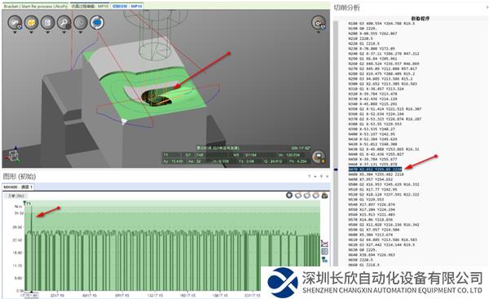
Task: Open the 图形 panel header dropdown arrow
Action: pyautogui.click(x=315, y=177)
